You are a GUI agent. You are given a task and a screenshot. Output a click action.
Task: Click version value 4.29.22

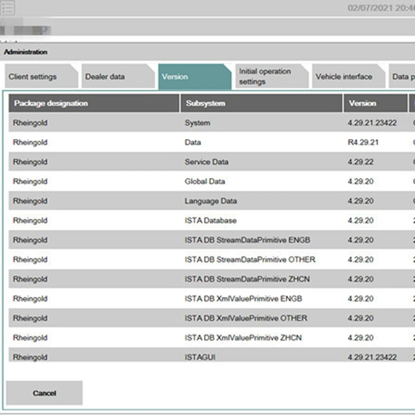361,162
